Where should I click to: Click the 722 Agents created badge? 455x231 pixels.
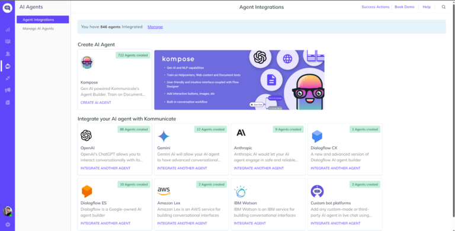[133, 55]
